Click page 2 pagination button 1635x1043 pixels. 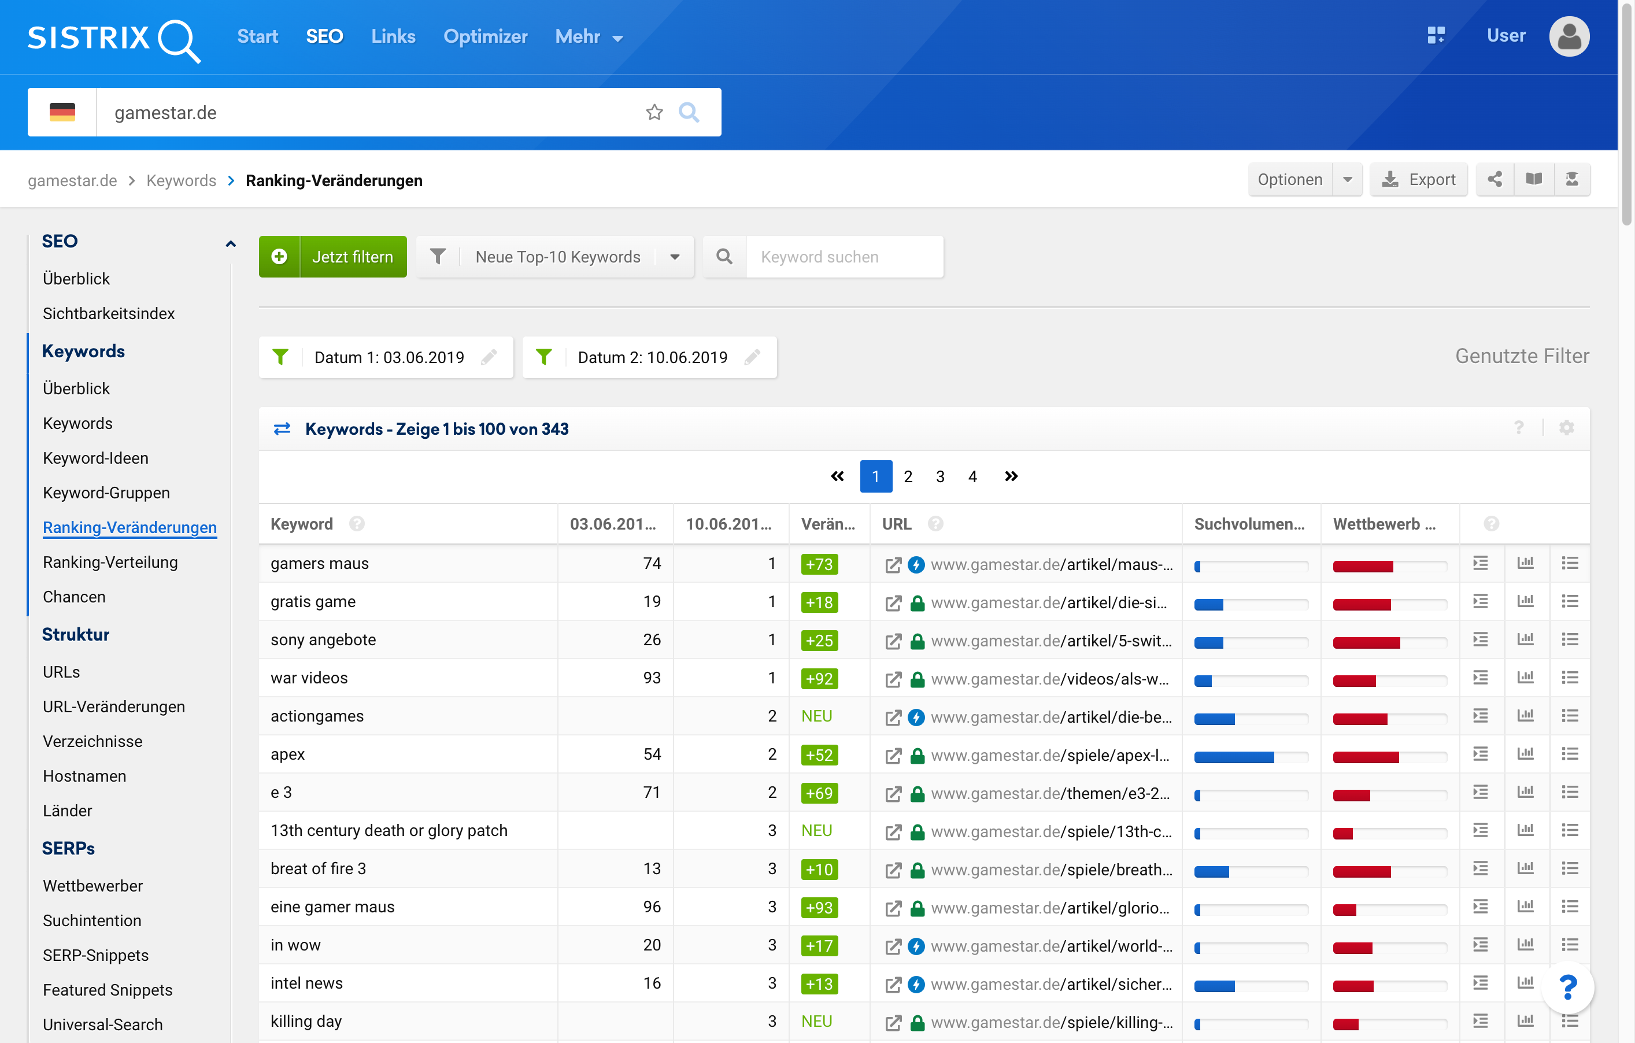click(x=908, y=476)
